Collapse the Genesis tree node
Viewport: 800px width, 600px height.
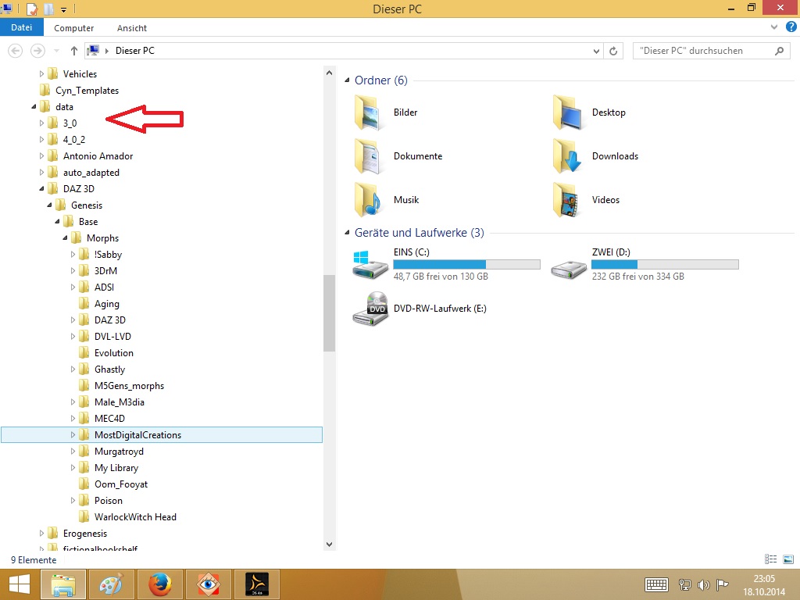49,205
